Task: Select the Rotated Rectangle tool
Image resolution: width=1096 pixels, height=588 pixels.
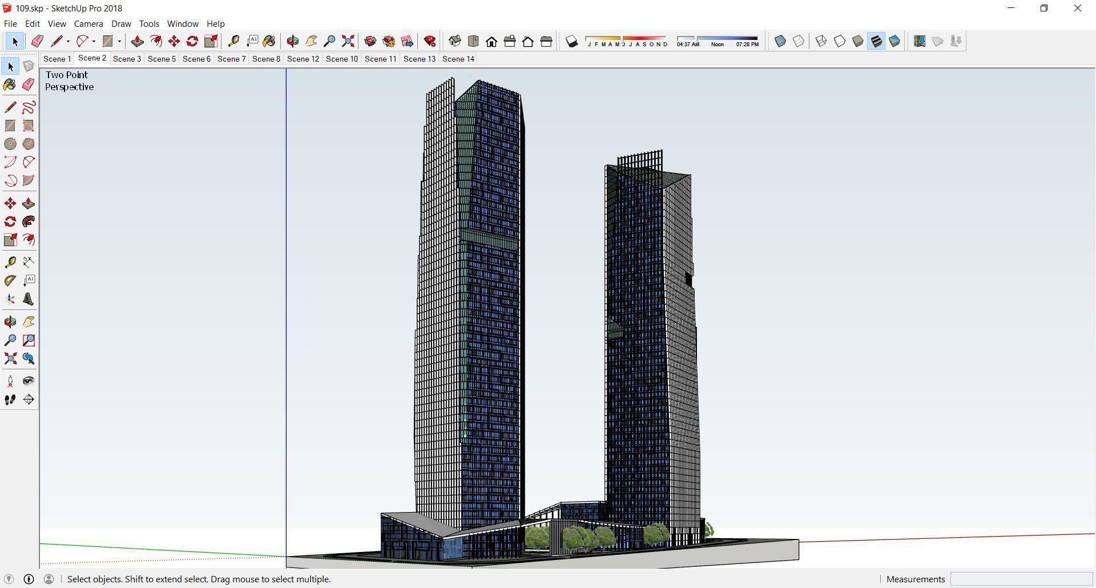Action: point(29,126)
